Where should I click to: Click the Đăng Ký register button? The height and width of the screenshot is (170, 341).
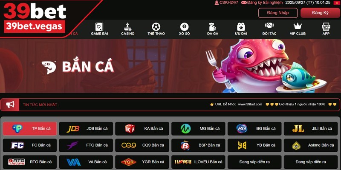[320, 13]
